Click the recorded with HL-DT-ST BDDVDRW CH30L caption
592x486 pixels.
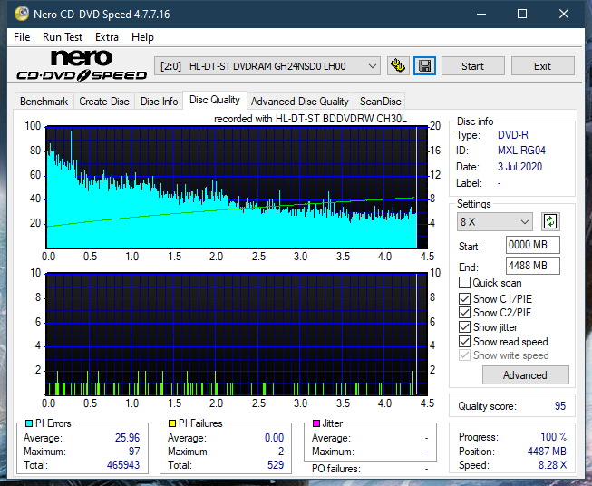coord(310,119)
